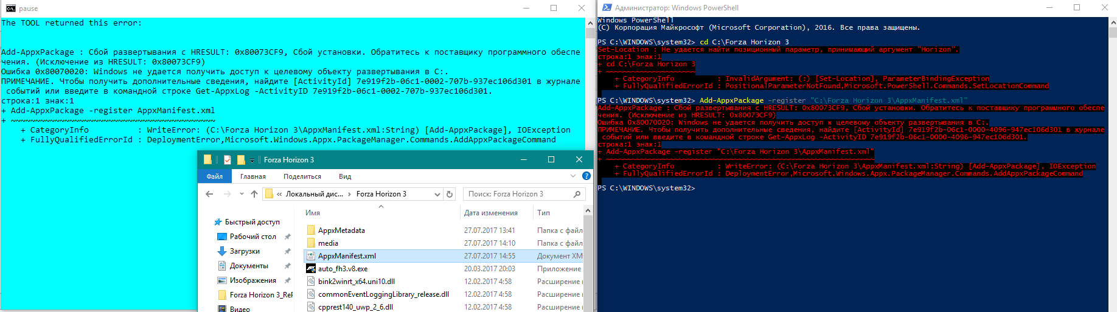1117x312 pixels.
Task: Click the AppxManifest.xml document icon
Action: pos(311,256)
